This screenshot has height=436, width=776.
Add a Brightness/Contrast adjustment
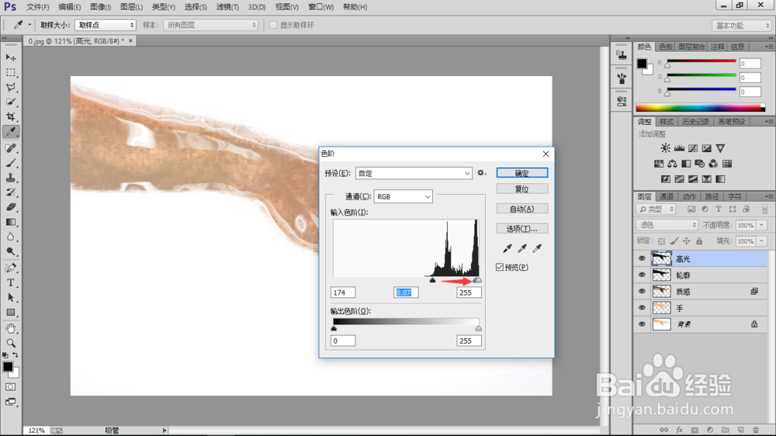point(665,148)
